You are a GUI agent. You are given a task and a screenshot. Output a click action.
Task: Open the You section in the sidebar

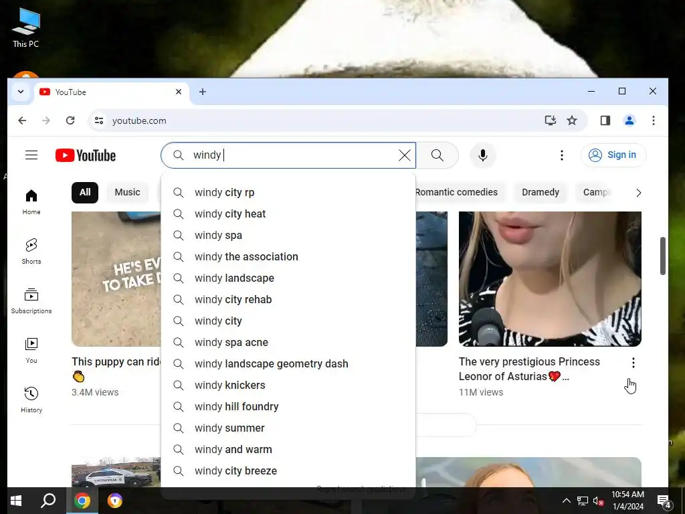(x=31, y=351)
